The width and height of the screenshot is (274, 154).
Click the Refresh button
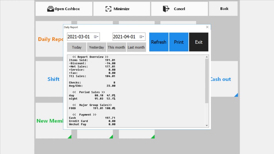[x=159, y=42]
